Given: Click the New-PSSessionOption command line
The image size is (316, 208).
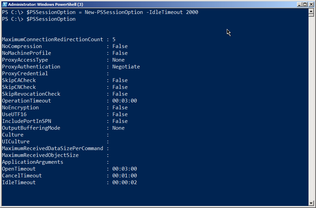Looking at the screenshot, I should pyautogui.click(x=112, y=12).
